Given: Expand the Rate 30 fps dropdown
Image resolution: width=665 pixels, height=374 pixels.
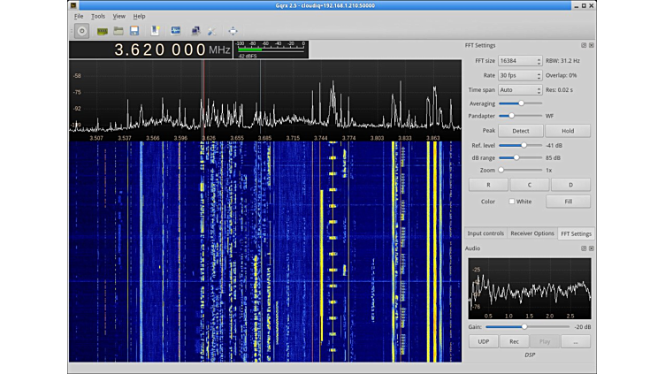Looking at the screenshot, I should tap(520, 75).
